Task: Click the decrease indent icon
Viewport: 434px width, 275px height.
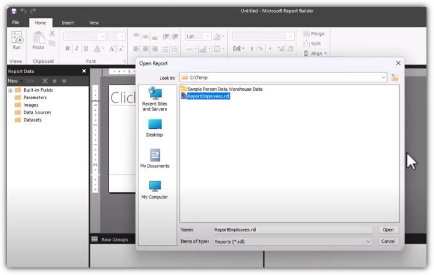Action: (x=166, y=37)
